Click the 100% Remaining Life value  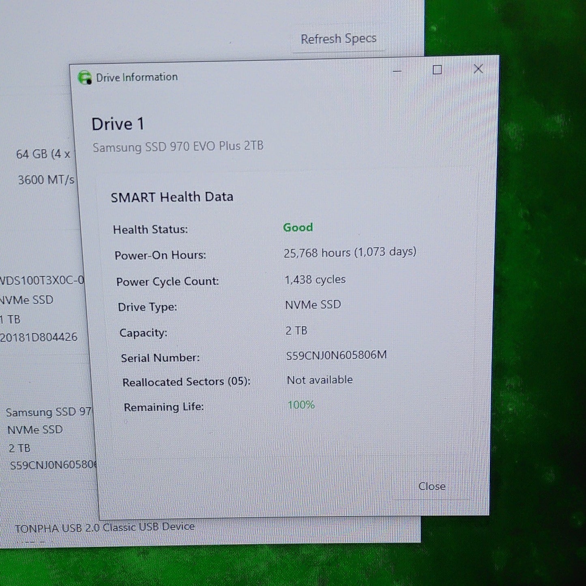[x=301, y=405]
